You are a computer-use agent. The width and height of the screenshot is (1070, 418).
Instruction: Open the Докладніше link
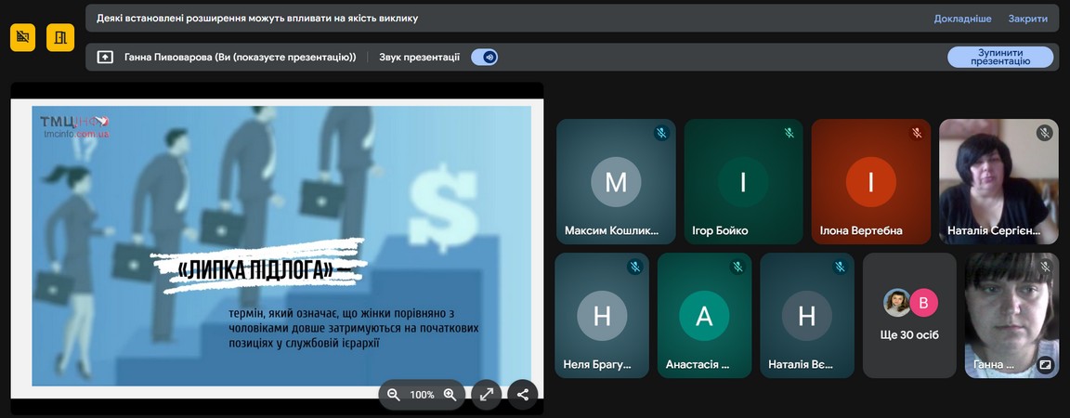(x=962, y=19)
